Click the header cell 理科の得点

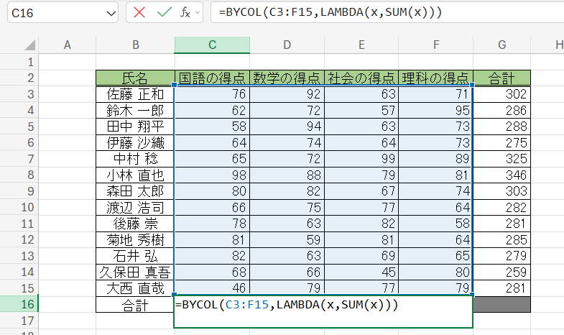[x=436, y=78]
